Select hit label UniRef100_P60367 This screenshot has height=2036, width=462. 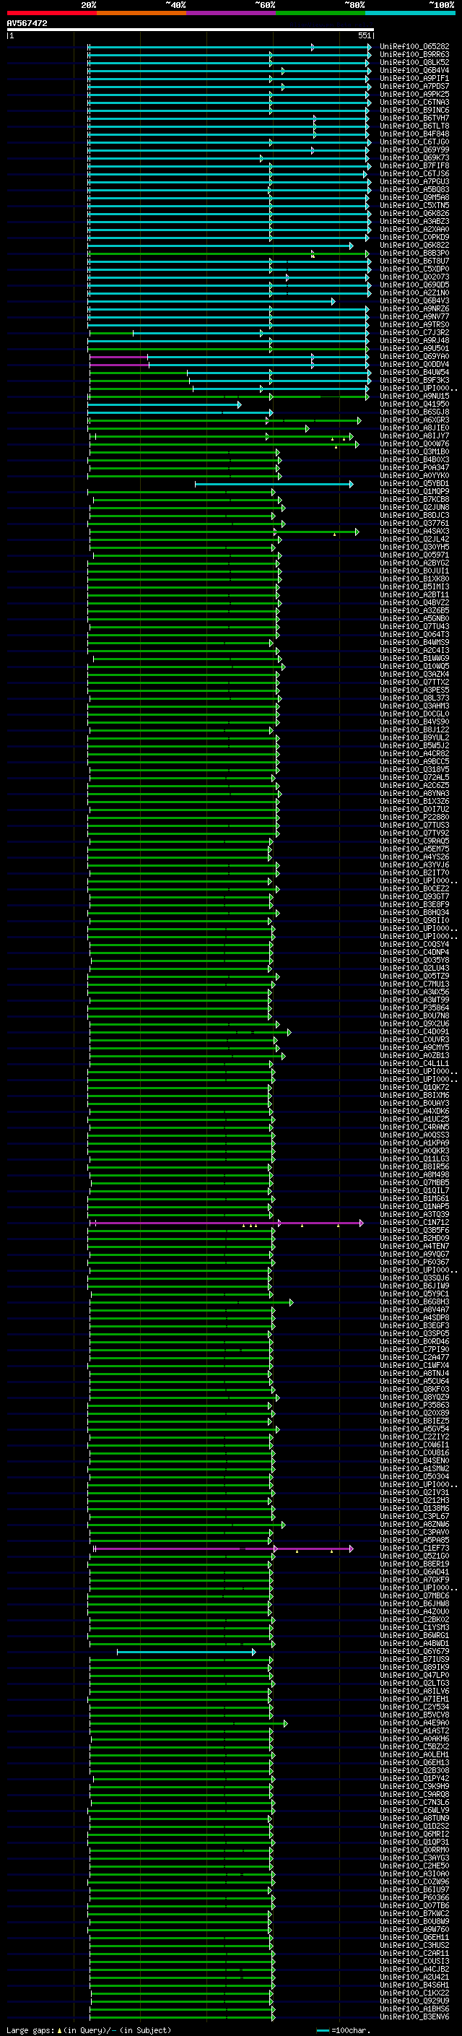(414, 1262)
